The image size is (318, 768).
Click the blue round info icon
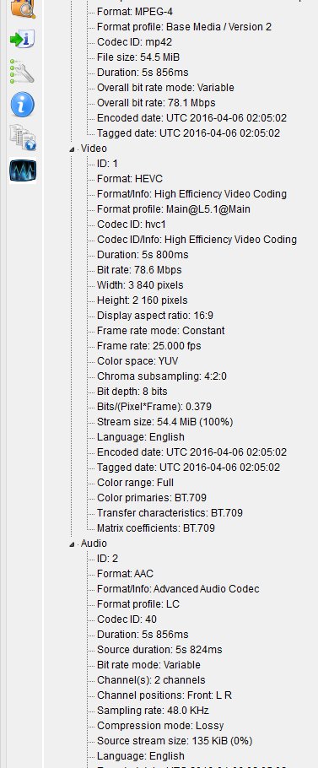point(23,105)
